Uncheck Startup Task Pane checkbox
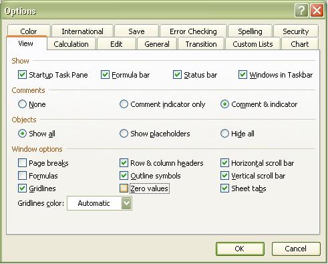This screenshot has height=264, width=328. (22, 75)
